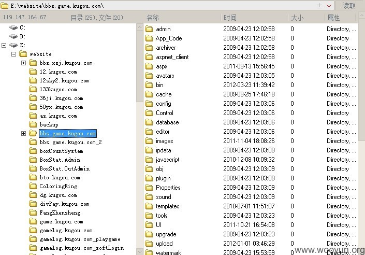Select the E: drive icon

tap(13, 45)
